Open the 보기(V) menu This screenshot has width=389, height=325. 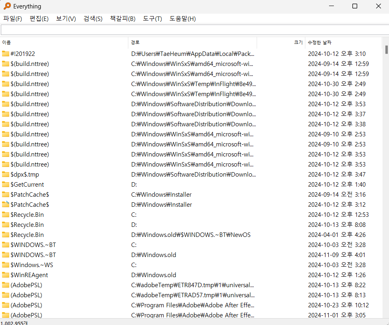(x=66, y=19)
